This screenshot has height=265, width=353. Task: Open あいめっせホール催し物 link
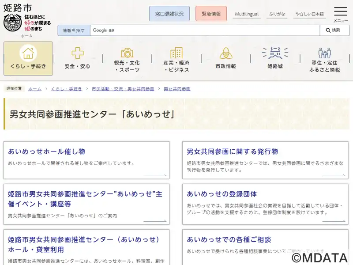coord(46,151)
